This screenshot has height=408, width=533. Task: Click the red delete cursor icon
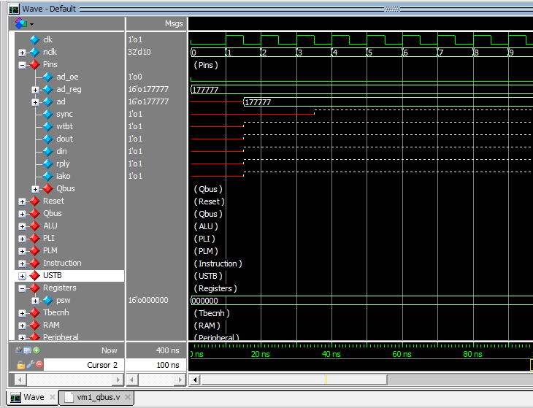(x=39, y=364)
